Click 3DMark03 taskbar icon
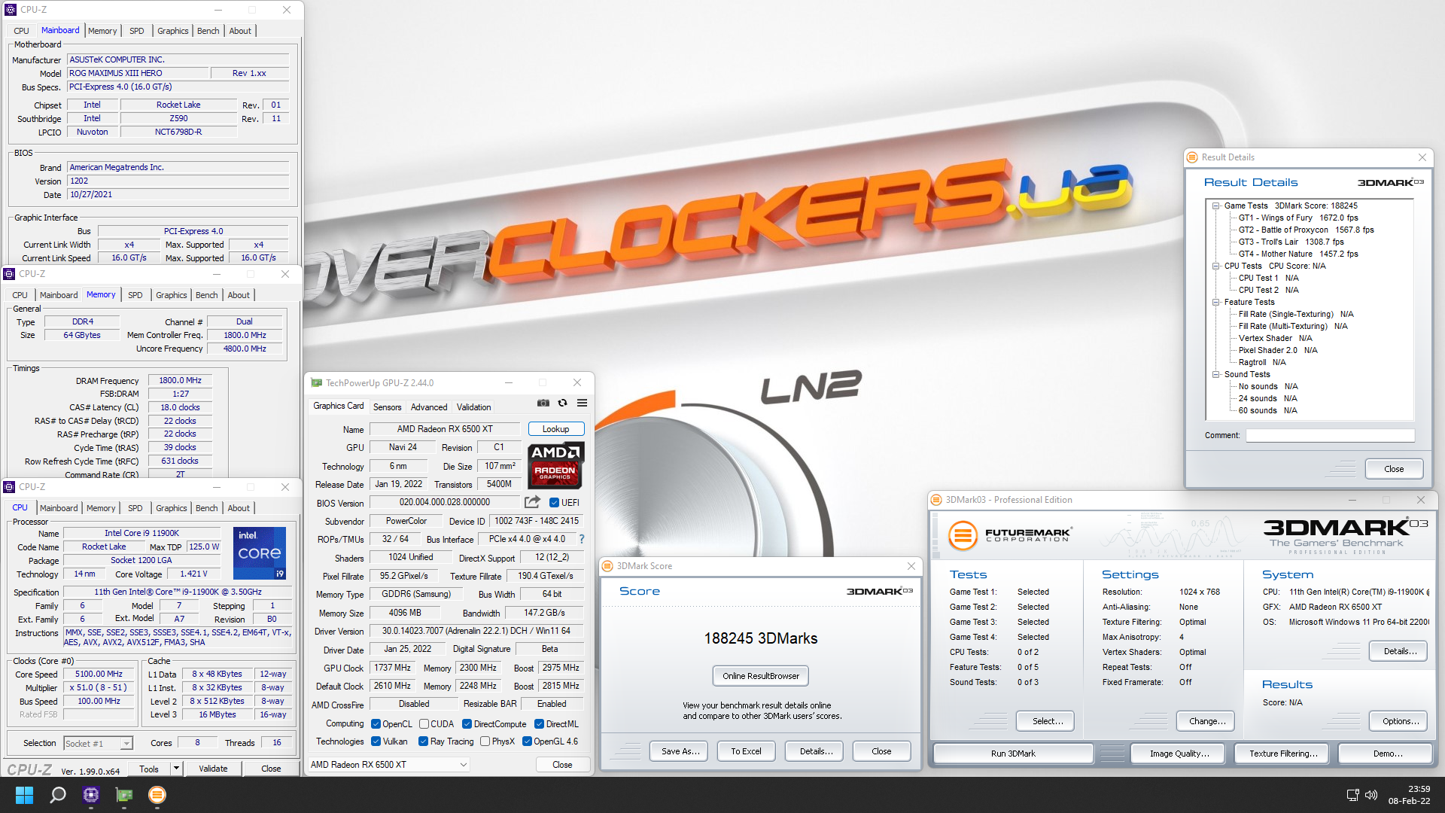The image size is (1445, 813). point(157,795)
